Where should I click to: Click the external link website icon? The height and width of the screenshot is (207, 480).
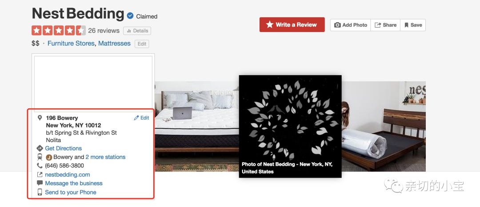[40, 175]
